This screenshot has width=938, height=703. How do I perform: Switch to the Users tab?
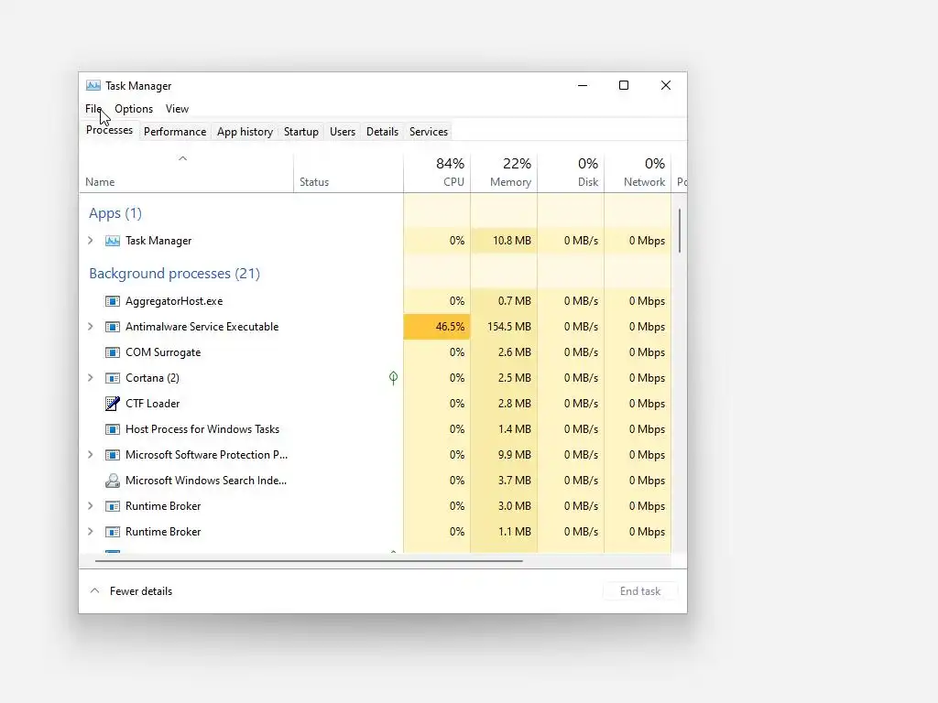click(x=343, y=132)
